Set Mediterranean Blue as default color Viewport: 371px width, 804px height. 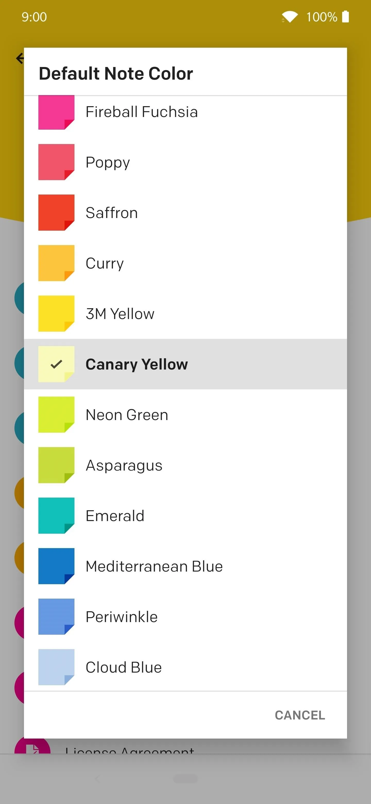click(x=185, y=566)
